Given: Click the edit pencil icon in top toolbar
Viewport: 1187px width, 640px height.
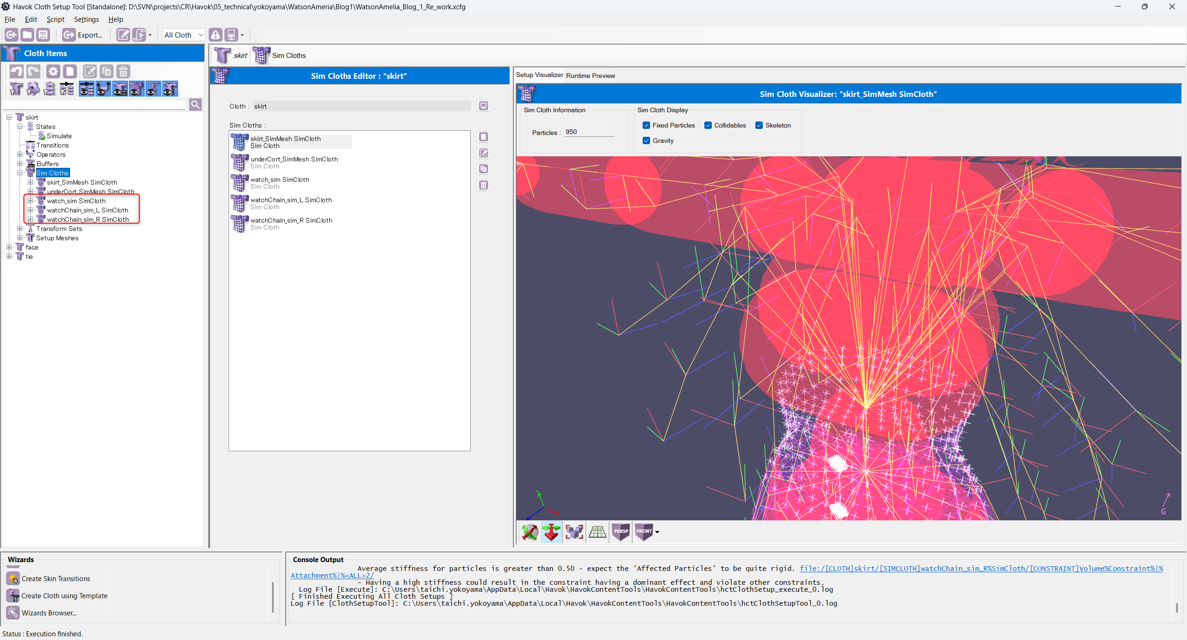Looking at the screenshot, I should tap(123, 35).
